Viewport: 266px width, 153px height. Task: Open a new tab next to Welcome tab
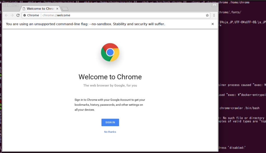tap(65, 9)
